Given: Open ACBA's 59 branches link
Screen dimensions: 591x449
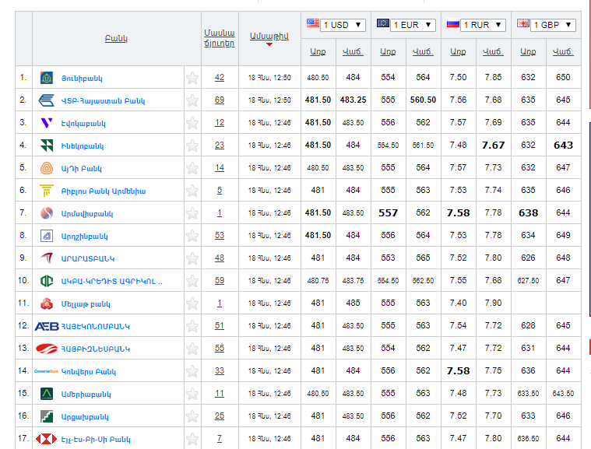Looking at the screenshot, I should (x=220, y=281).
